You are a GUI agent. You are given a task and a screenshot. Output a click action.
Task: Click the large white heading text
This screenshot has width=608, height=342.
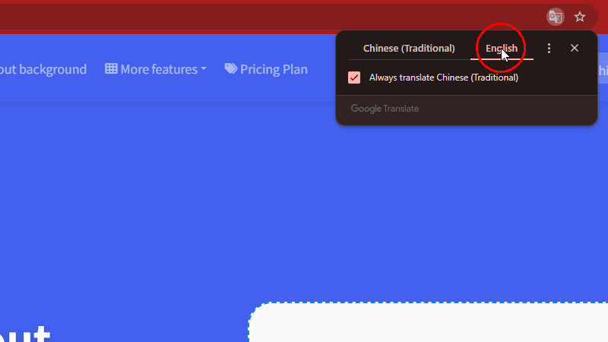click(x=25, y=334)
